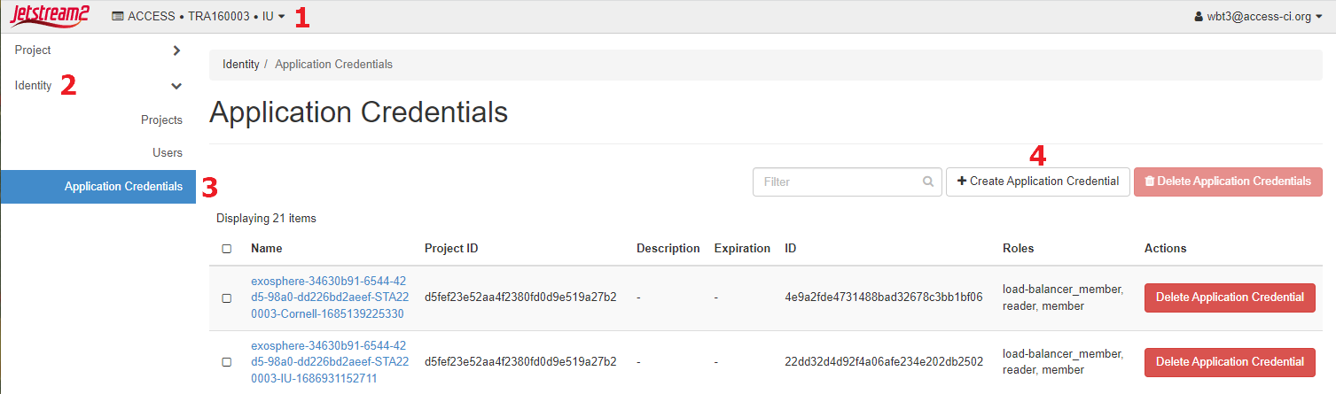Screen dimensions: 1336x394
Task: Click the magnifier icon in Filter box
Action: [928, 182]
